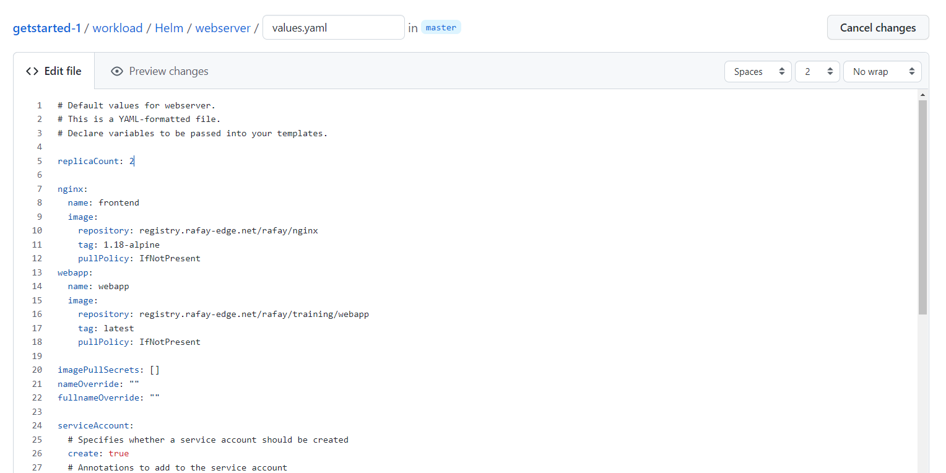Viewport: 946px width, 473px height.
Task: Click the code brackets icon on Edit file
Action: click(x=32, y=71)
